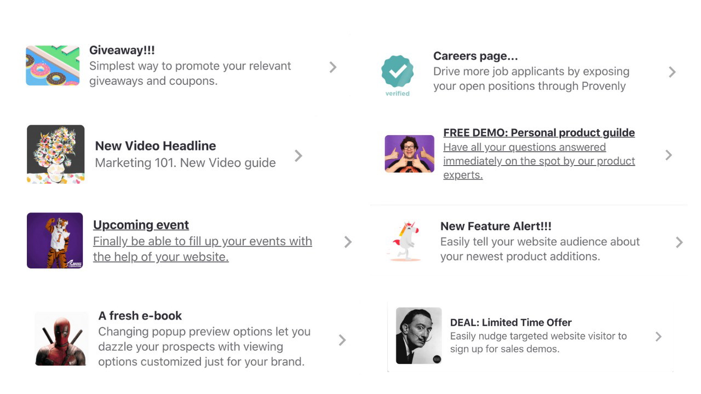Click the flower bouquet video thumbnail

click(x=55, y=154)
